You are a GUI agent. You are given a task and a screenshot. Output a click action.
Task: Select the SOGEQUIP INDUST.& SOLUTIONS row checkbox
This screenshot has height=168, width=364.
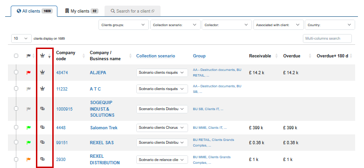pos(16,108)
